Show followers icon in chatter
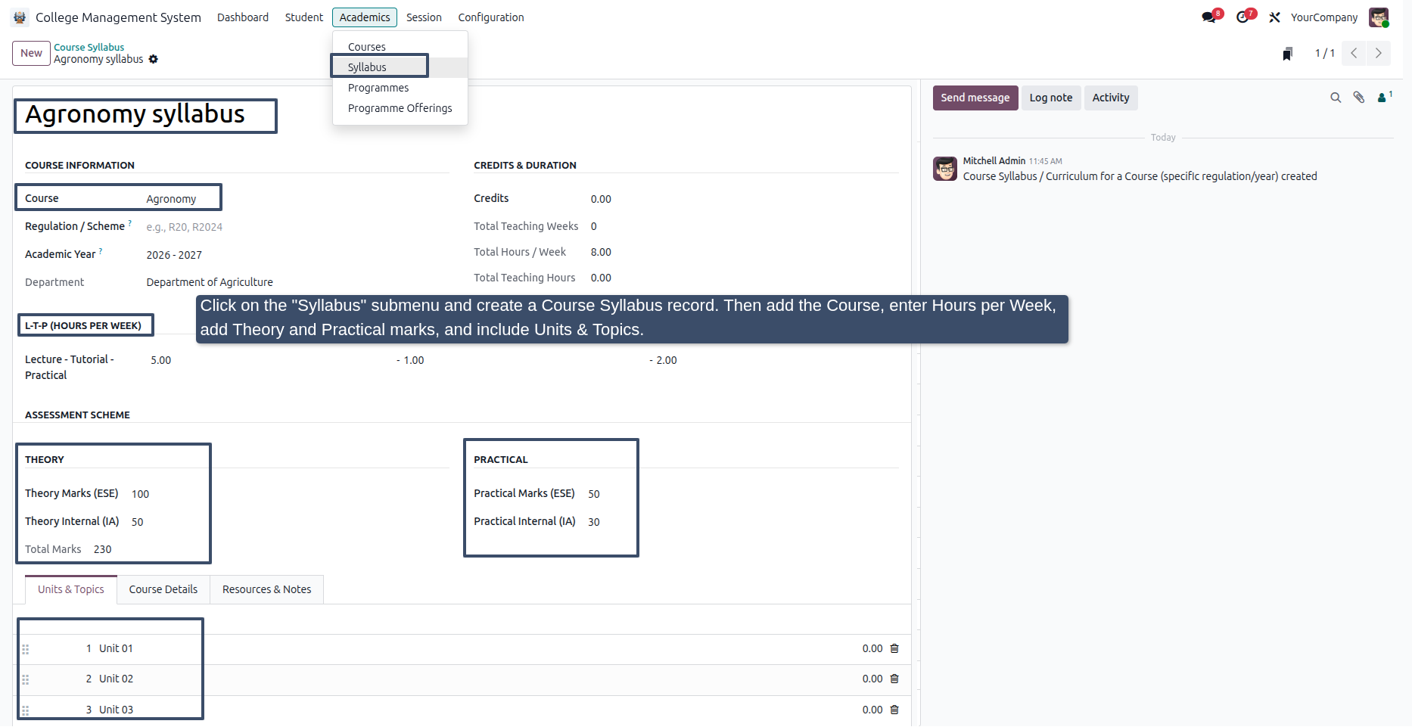This screenshot has width=1412, height=727. pyautogui.click(x=1384, y=97)
